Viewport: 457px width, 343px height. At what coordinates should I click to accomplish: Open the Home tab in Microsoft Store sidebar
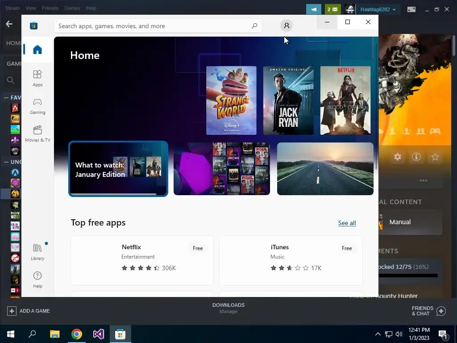coord(37,50)
